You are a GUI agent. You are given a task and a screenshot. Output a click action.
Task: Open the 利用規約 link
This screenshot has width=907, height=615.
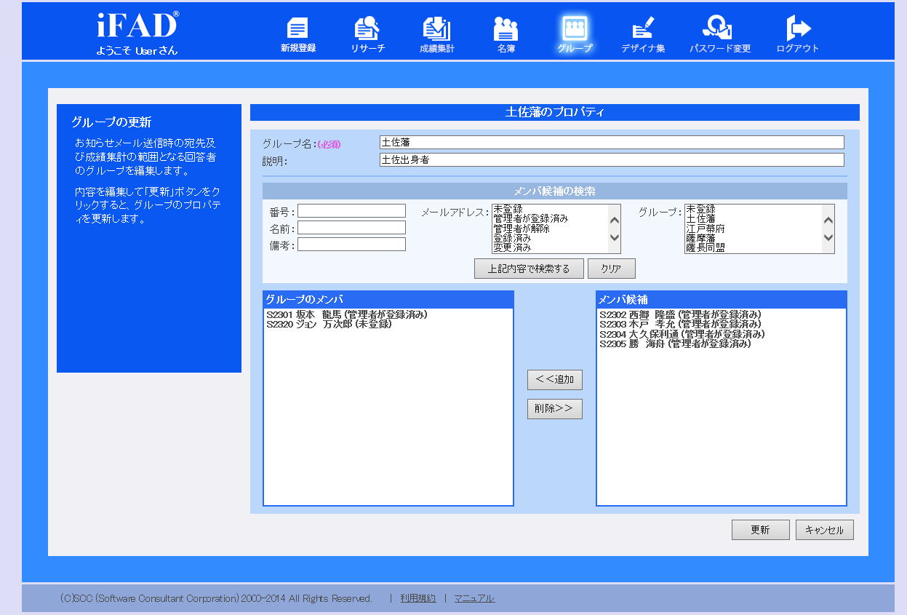click(418, 598)
